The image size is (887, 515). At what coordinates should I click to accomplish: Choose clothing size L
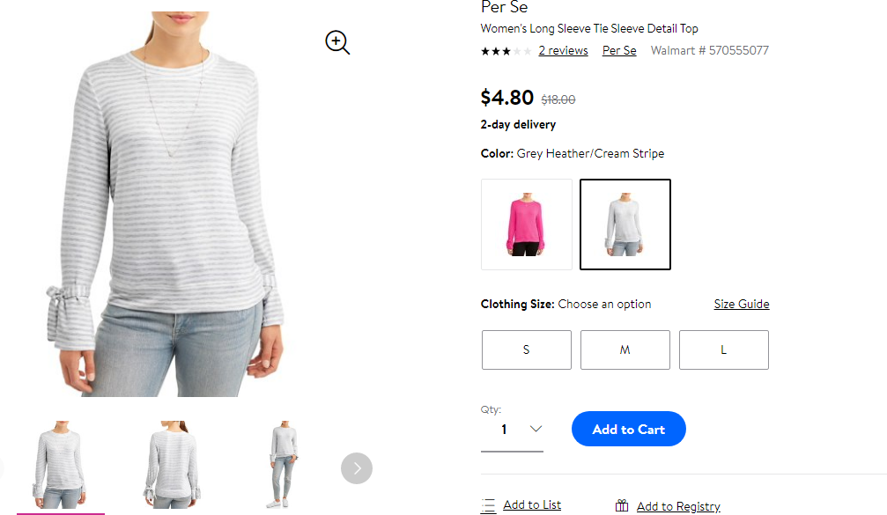(x=724, y=349)
